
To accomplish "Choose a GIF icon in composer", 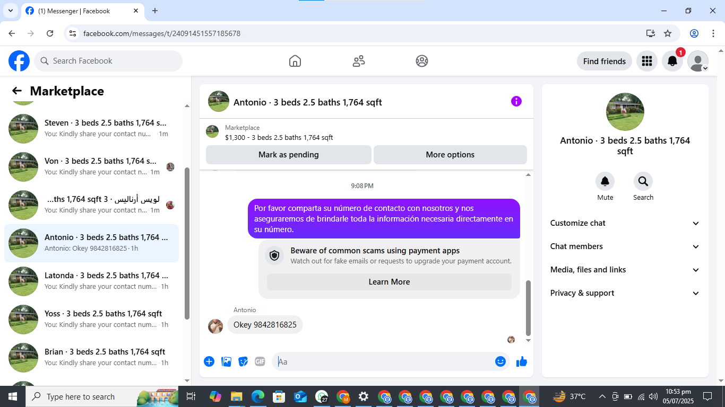I will pos(260,361).
